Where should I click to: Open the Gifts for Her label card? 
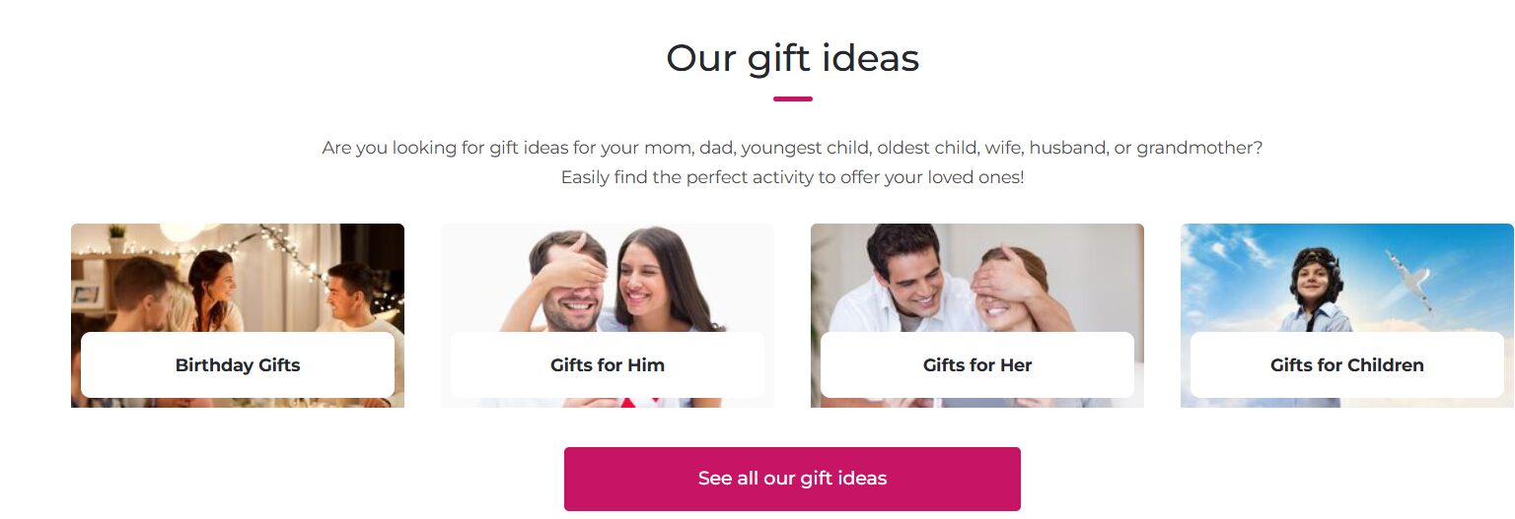[x=976, y=364]
